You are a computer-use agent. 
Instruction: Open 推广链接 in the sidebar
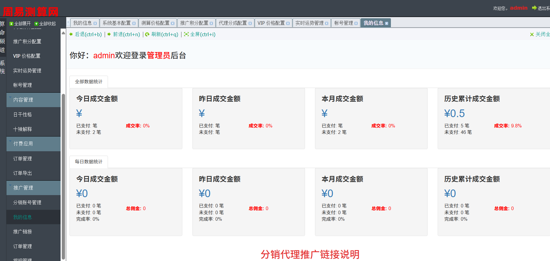coord(23,232)
